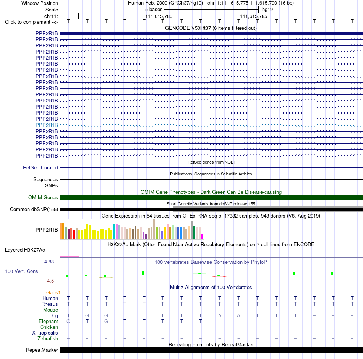Open the "Repeating Elements by RepeatMasker" title
Image resolution: width=363 pixels, height=359 pixels.
pos(211,344)
